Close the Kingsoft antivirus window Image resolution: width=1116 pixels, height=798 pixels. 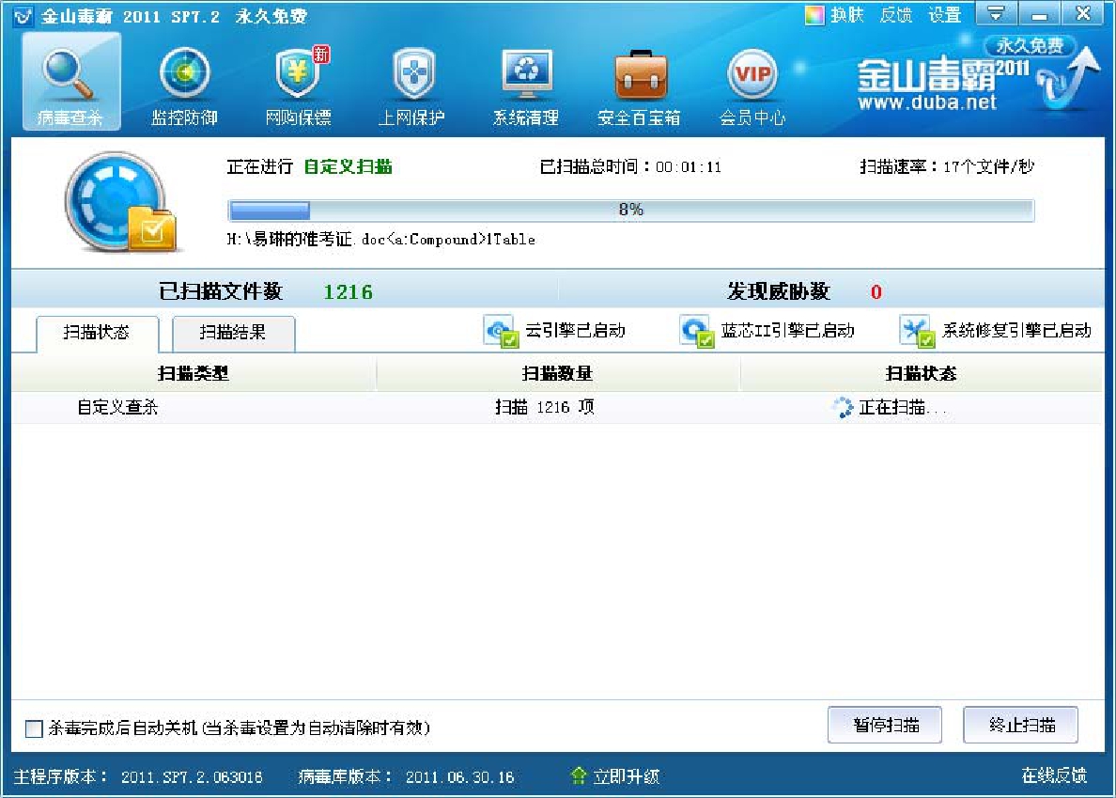click(1082, 13)
